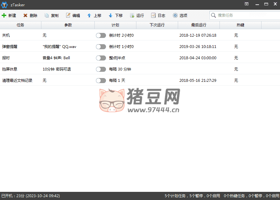
Task: Enable the 挡屏休息 task switch
Action: point(101,69)
